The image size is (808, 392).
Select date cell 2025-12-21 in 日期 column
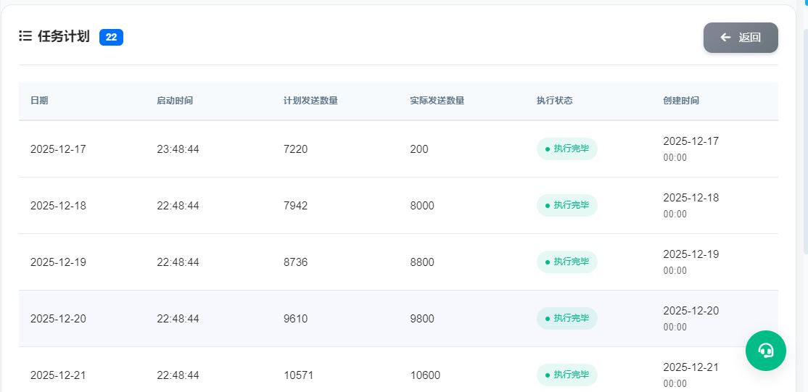pyautogui.click(x=58, y=375)
